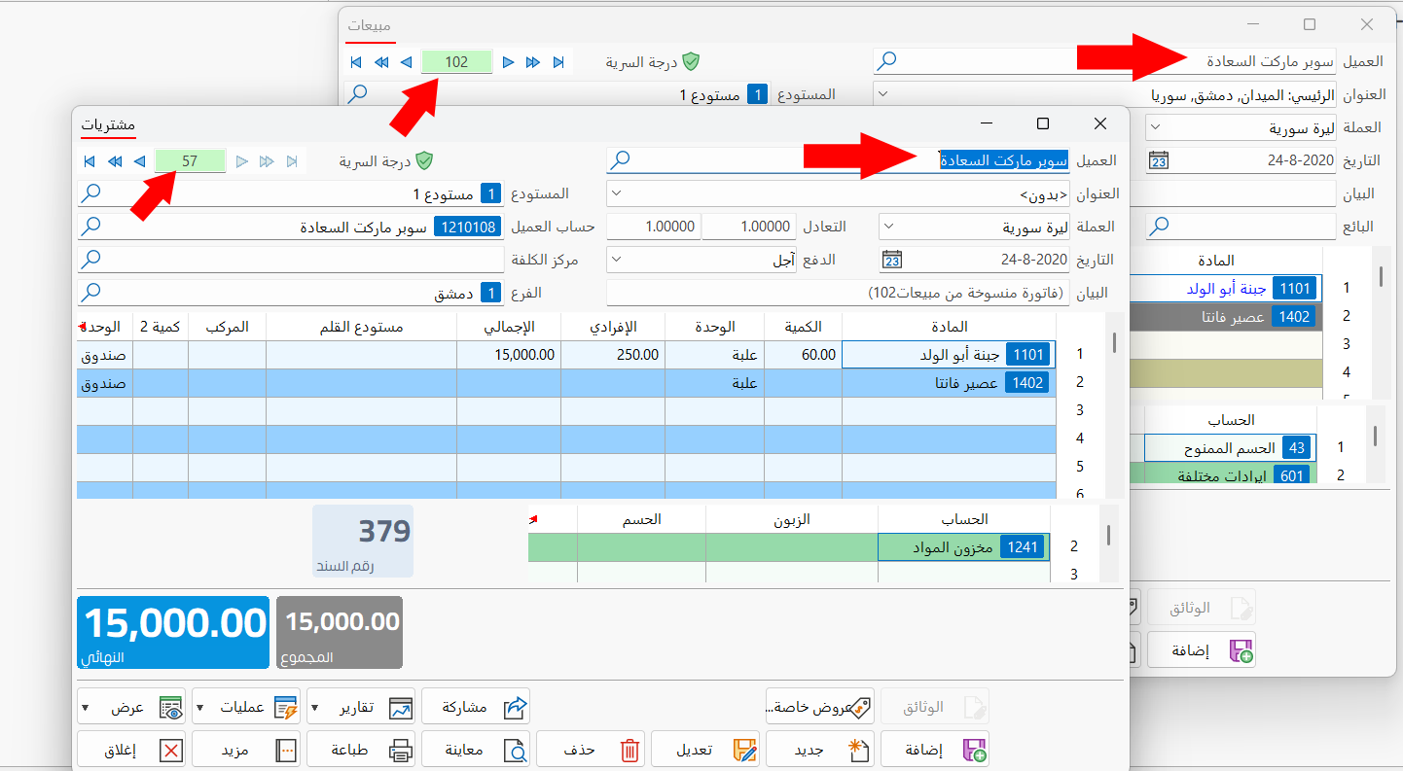Open the calendar picker for التاريخ in مشتريات
1403x771 pixels.
coord(892,259)
